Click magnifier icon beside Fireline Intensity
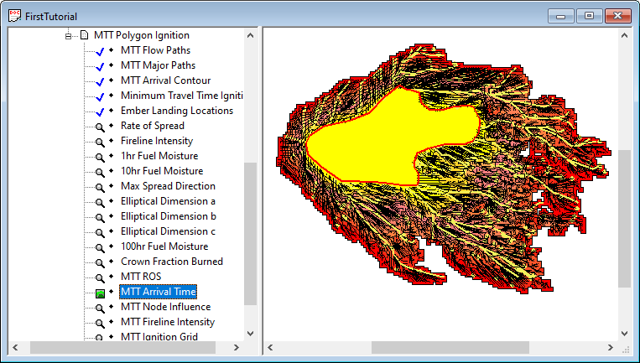Viewport: 640px width, 363px height. pyautogui.click(x=100, y=142)
